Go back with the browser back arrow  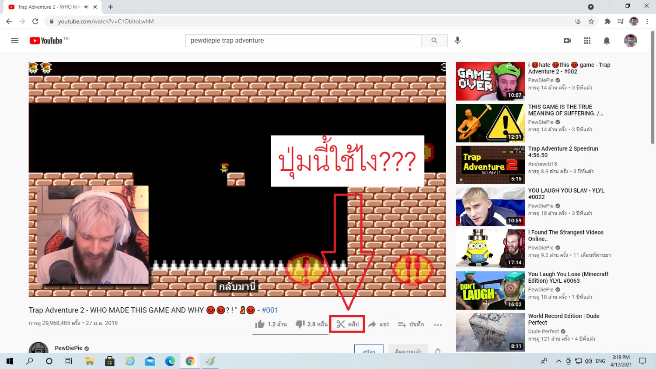pyautogui.click(x=9, y=21)
